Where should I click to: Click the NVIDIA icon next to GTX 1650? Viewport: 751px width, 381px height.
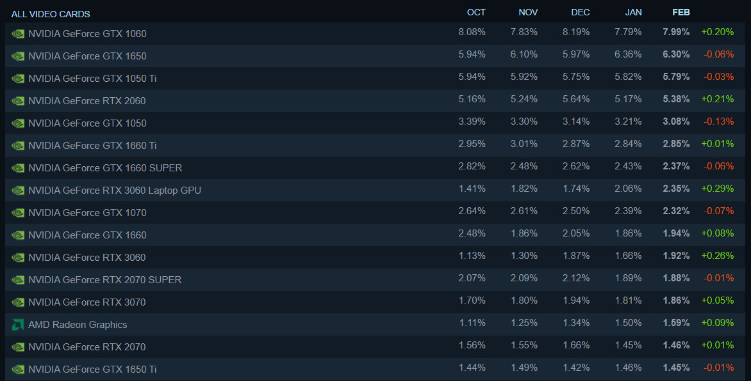(x=18, y=56)
